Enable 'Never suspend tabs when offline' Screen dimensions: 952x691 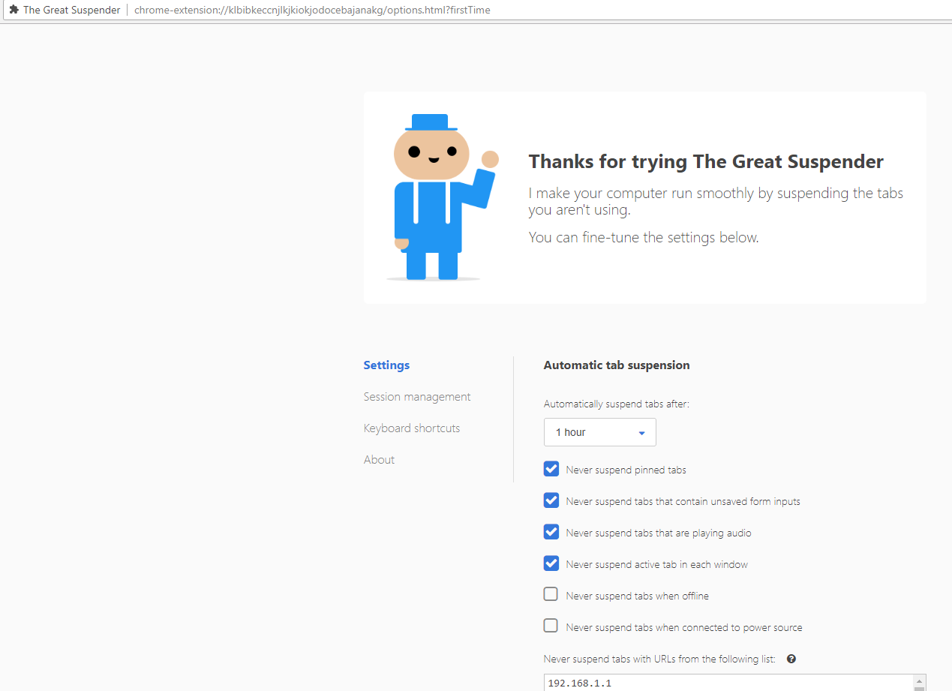551,594
